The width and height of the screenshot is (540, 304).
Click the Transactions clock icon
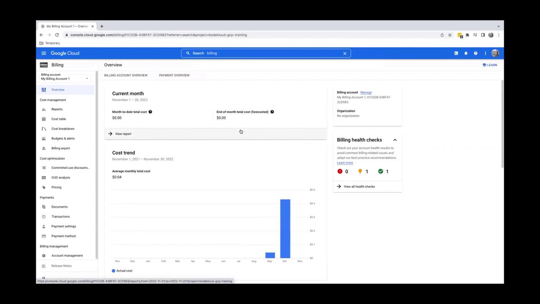[x=44, y=217]
